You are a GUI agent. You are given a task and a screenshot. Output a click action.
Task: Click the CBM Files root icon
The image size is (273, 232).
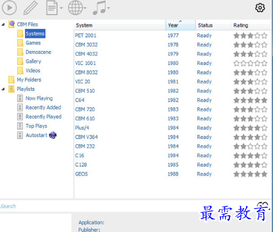click(12, 25)
